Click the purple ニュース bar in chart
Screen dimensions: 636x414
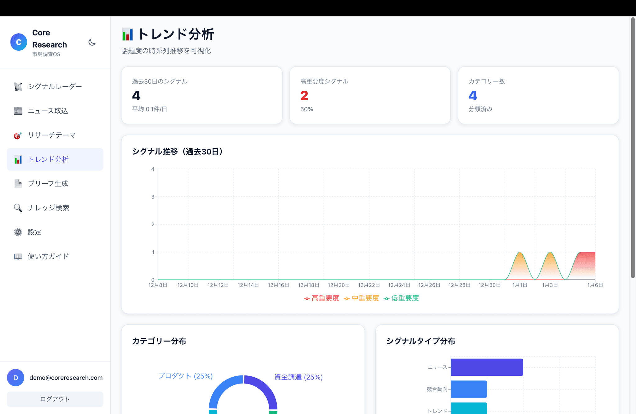tap(487, 367)
